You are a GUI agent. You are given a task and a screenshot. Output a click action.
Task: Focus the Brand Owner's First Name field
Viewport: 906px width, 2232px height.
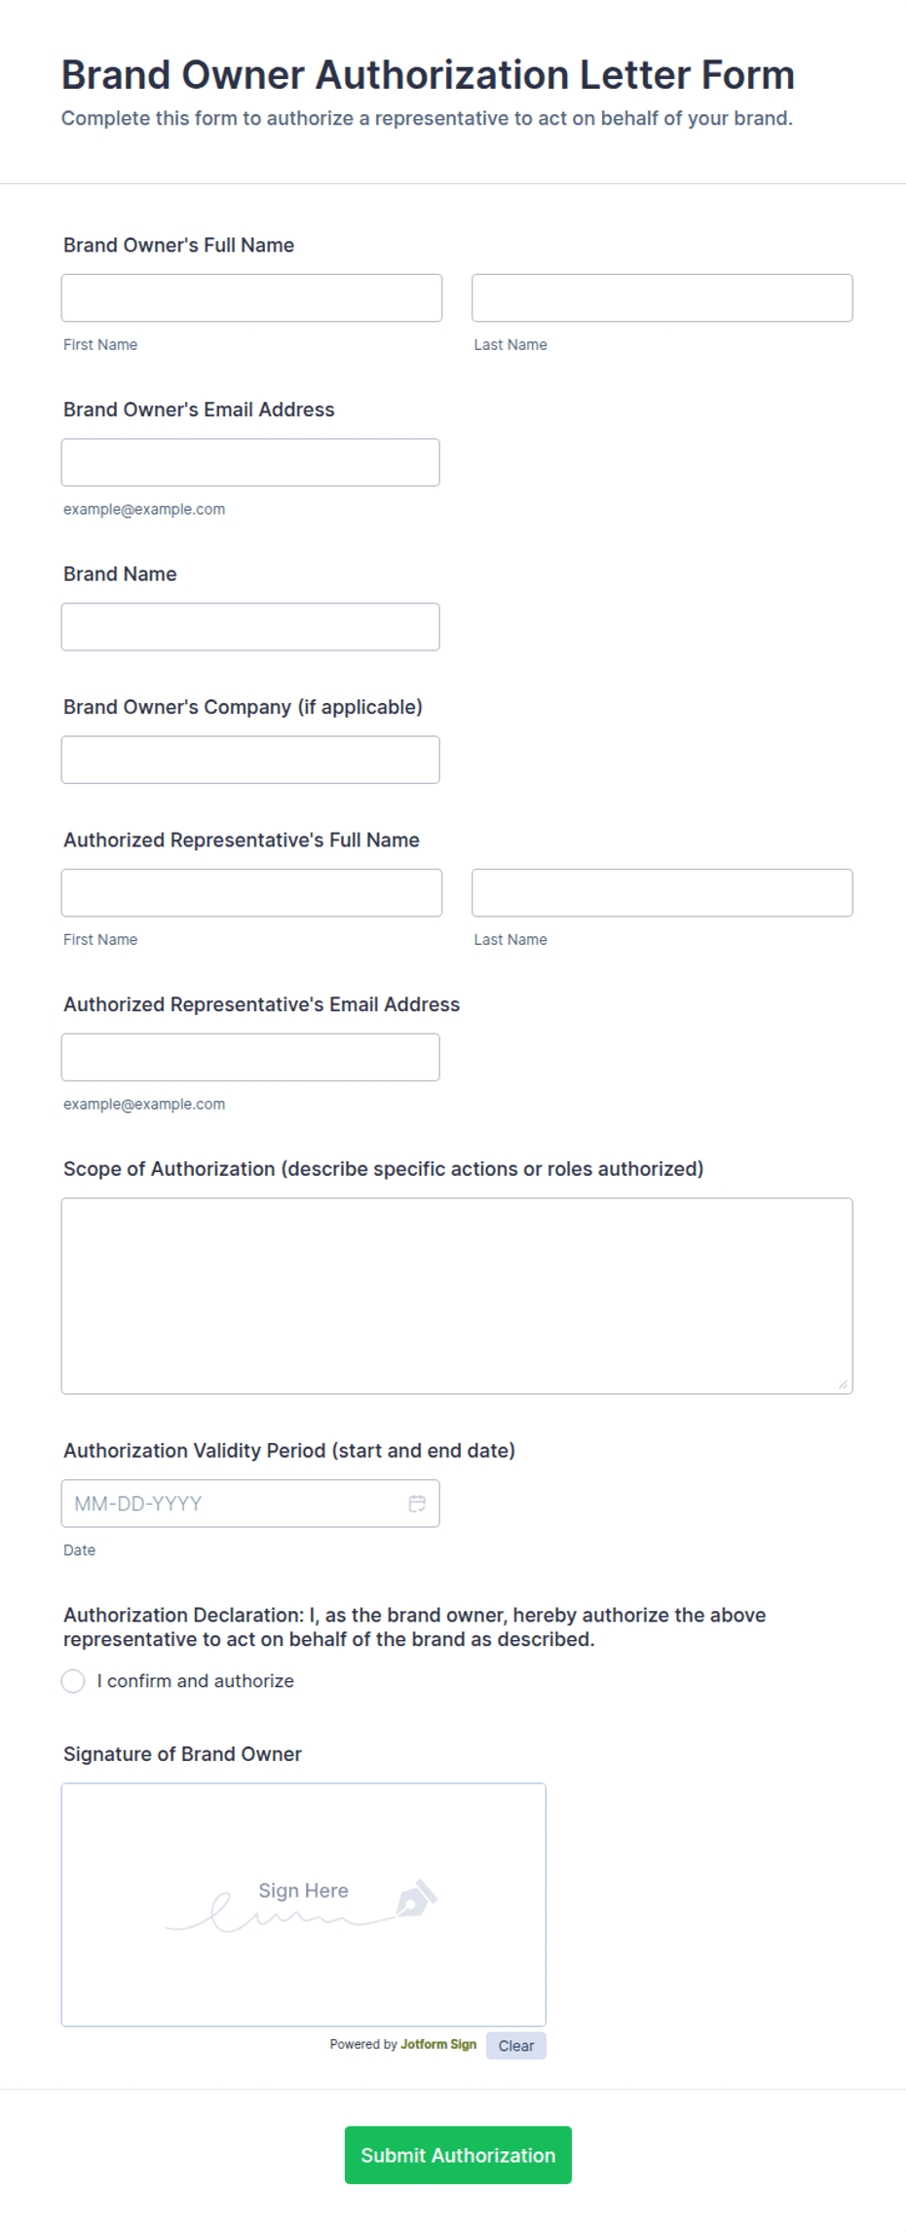coord(251,298)
